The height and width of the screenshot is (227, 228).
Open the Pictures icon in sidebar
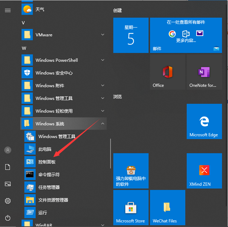pyautogui.click(x=8, y=184)
